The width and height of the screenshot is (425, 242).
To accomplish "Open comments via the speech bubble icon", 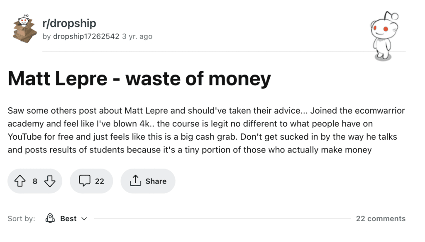I will click(84, 181).
